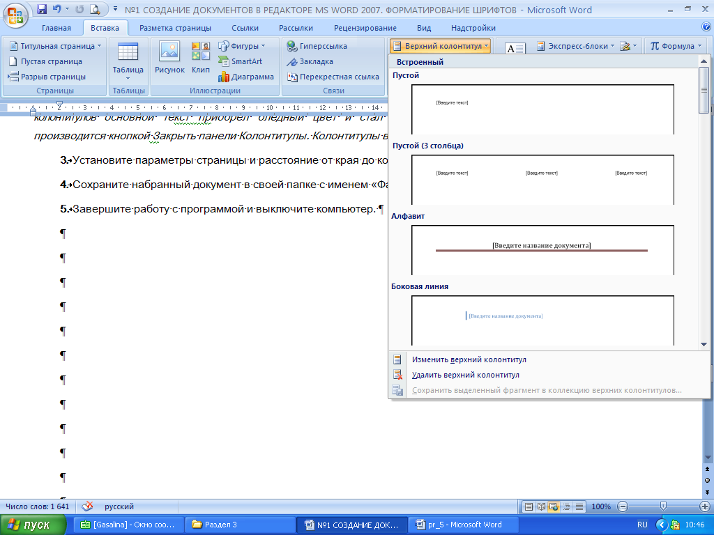Open the Формула dropdown

click(x=676, y=46)
